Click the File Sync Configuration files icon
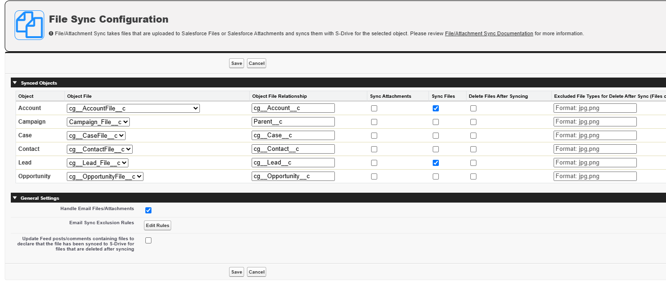666x282 pixels. coord(29,25)
